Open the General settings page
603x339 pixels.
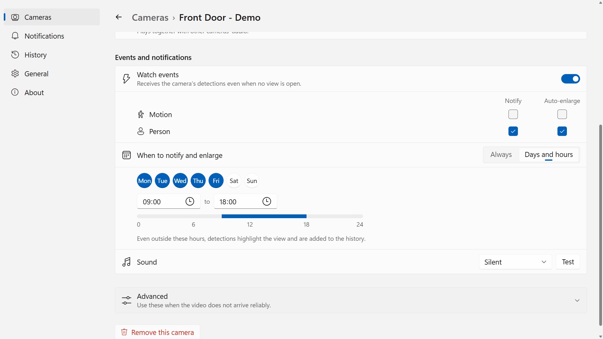[x=52, y=74]
